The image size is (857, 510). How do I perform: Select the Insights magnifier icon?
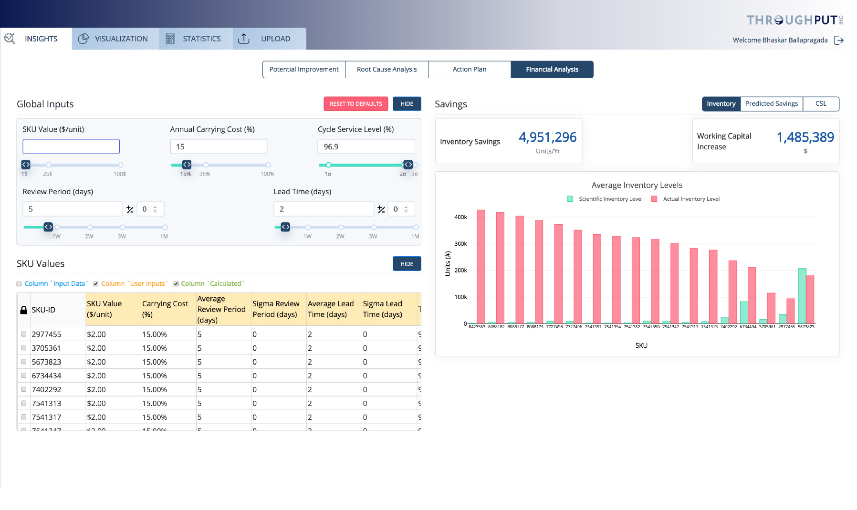tap(10, 39)
